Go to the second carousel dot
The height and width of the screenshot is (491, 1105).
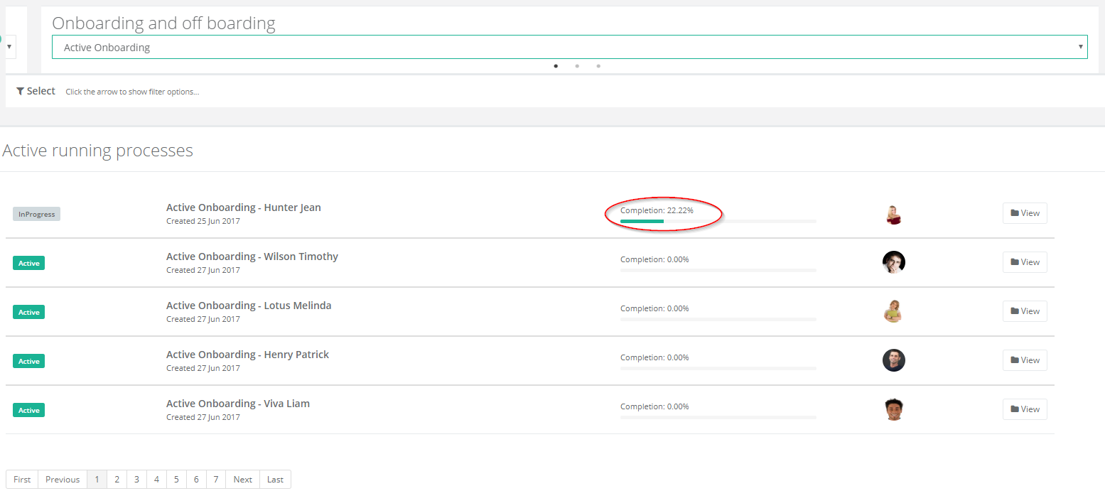577,66
